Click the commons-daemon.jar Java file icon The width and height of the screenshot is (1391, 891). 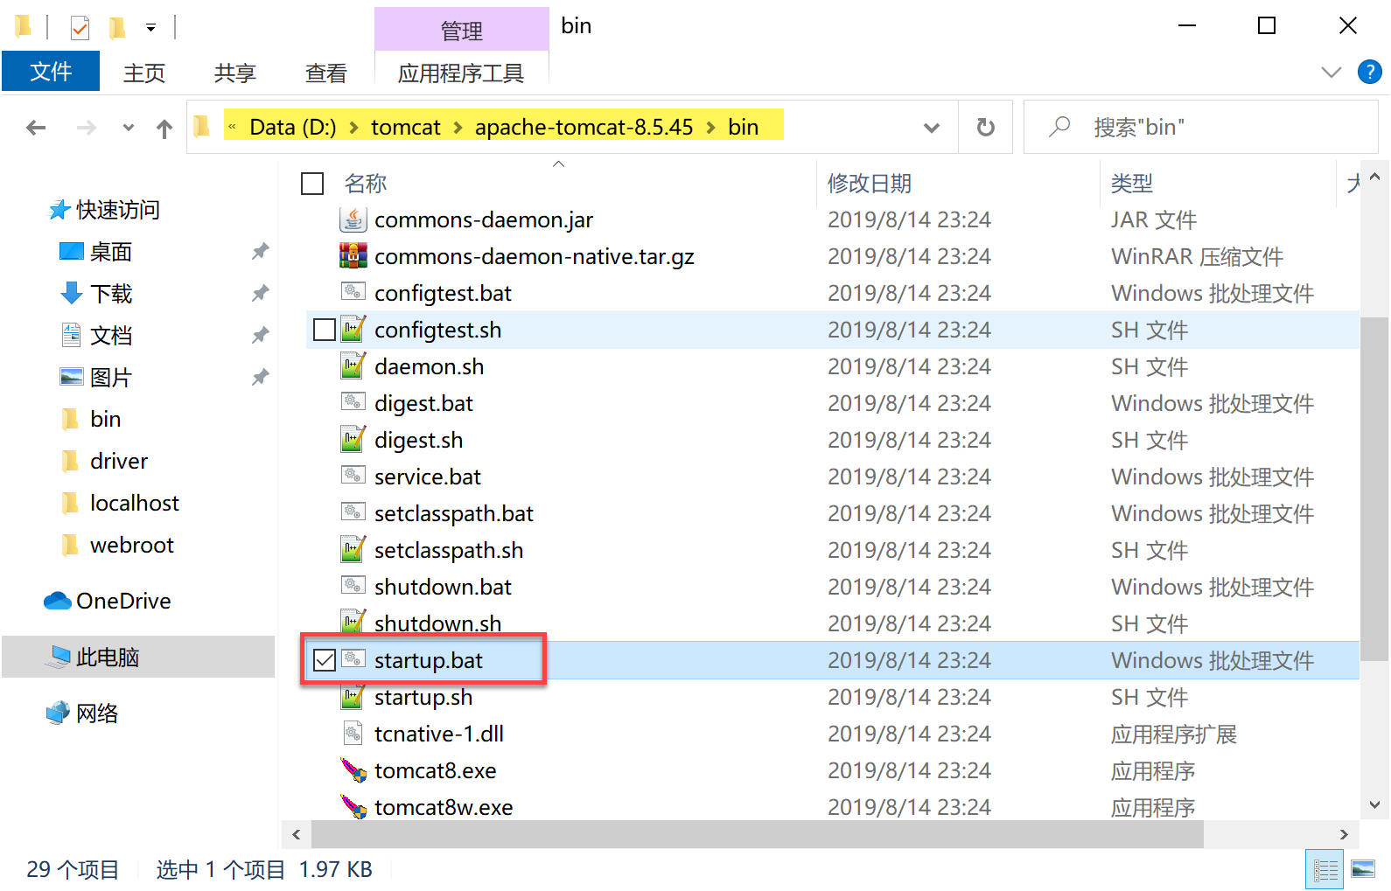pyautogui.click(x=353, y=219)
